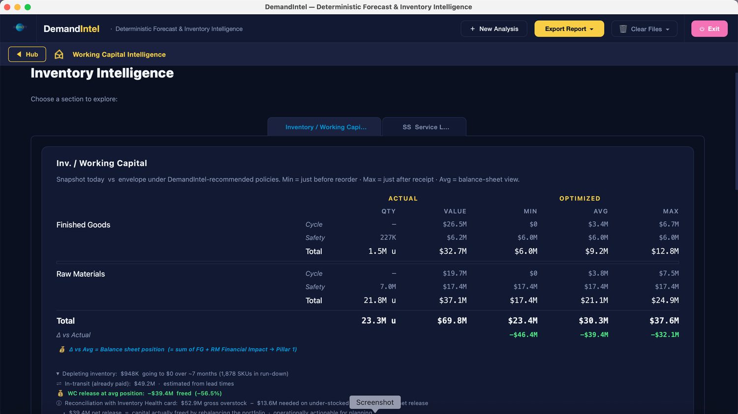Click the vertical page scrollbar
This screenshot has height=414, width=738.
coord(736,131)
